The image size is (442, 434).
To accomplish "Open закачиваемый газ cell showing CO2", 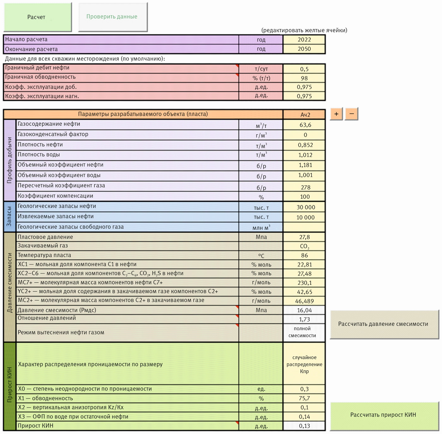I will 304,246.
